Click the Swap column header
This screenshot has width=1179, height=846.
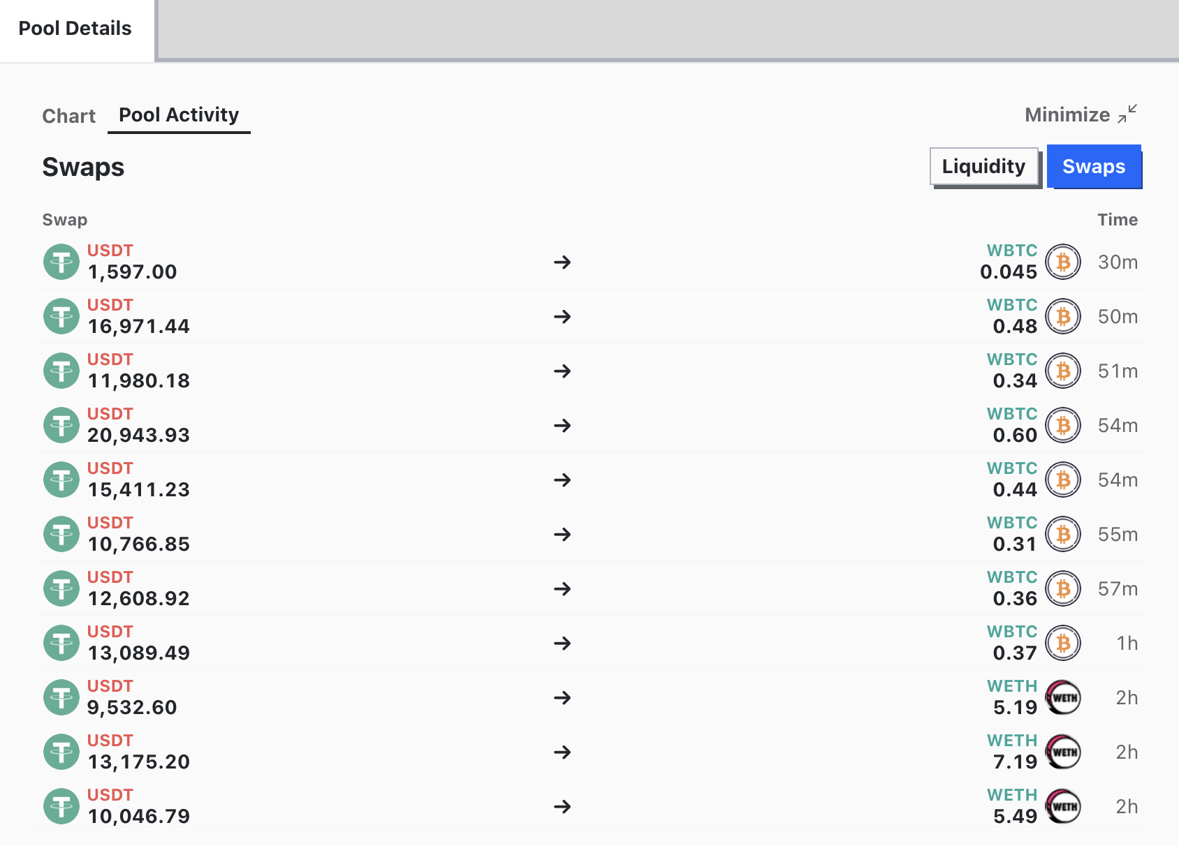(x=65, y=220)
